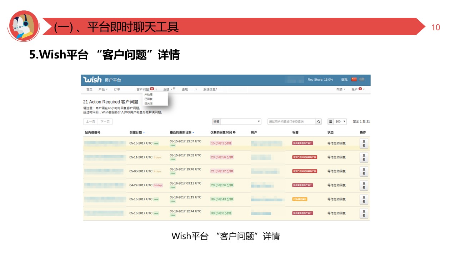Click the update date 05-16-2017 12:44 UTC
The image size is (457, 257).
pos(186,211)
